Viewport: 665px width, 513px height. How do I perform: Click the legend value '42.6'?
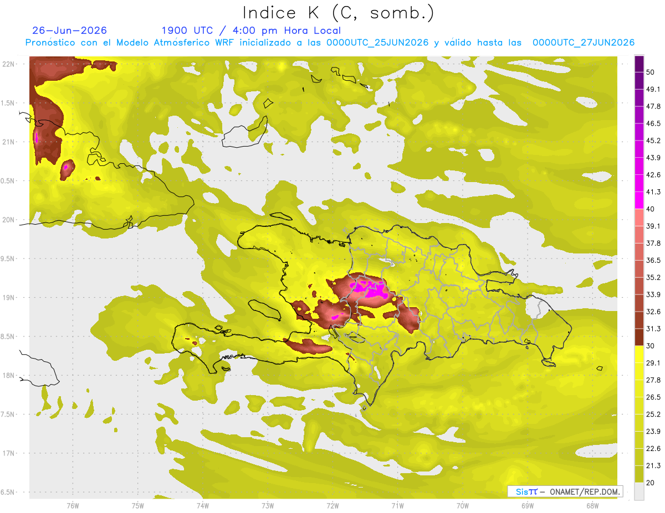[x=653, y=175]
